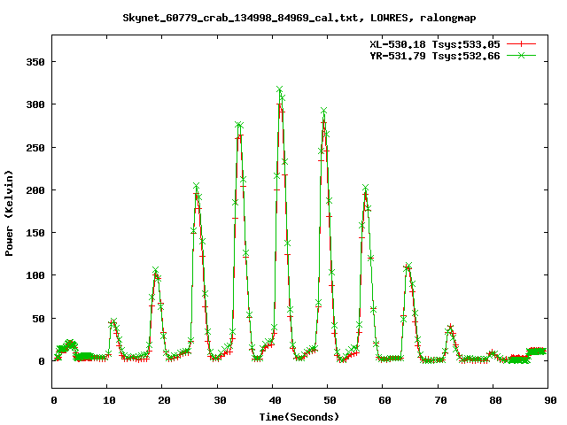
Task: Click the green peak marker near 49 seconds
Action: [323, 110]
